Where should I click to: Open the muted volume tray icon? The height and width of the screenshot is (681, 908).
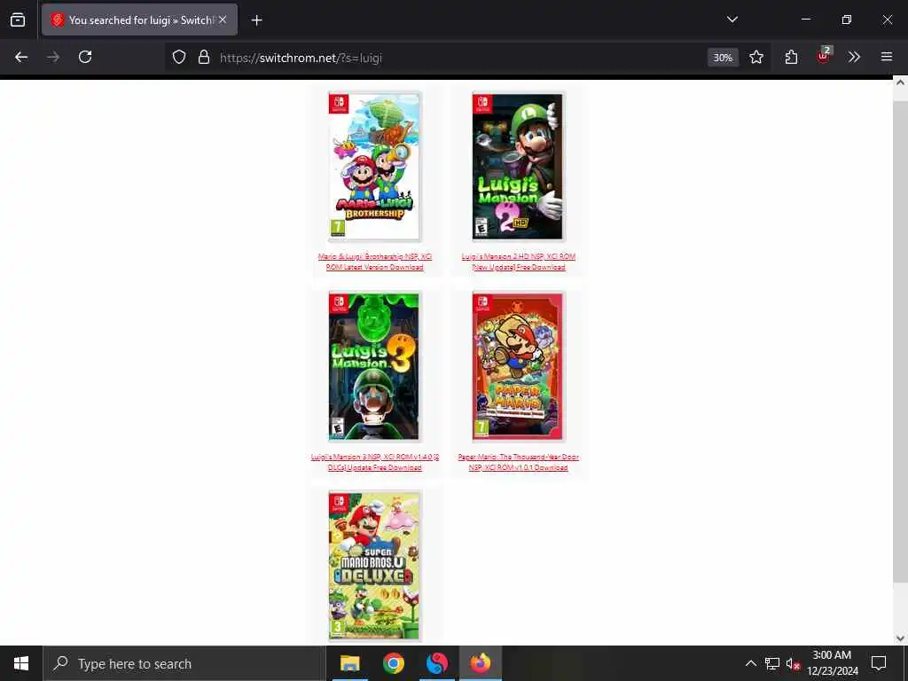(x=793, y=663)
